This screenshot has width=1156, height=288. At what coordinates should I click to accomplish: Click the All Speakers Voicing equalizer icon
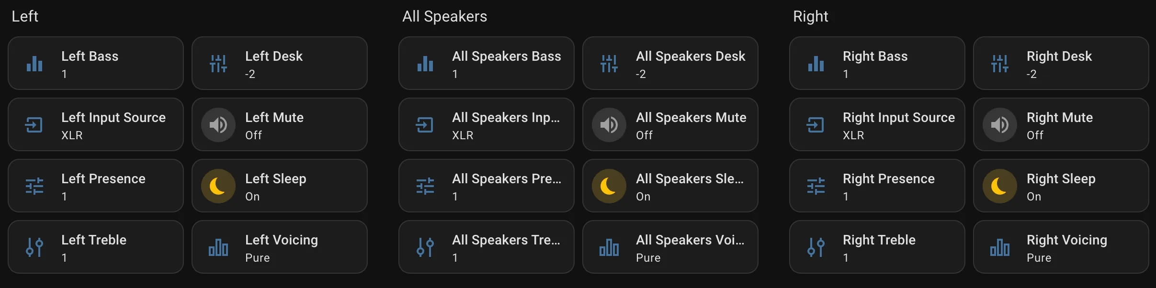click(609, 247)
